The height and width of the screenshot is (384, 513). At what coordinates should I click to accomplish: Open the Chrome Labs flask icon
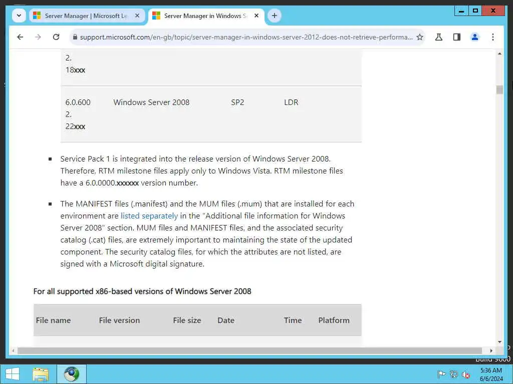(x=439, y=37)
